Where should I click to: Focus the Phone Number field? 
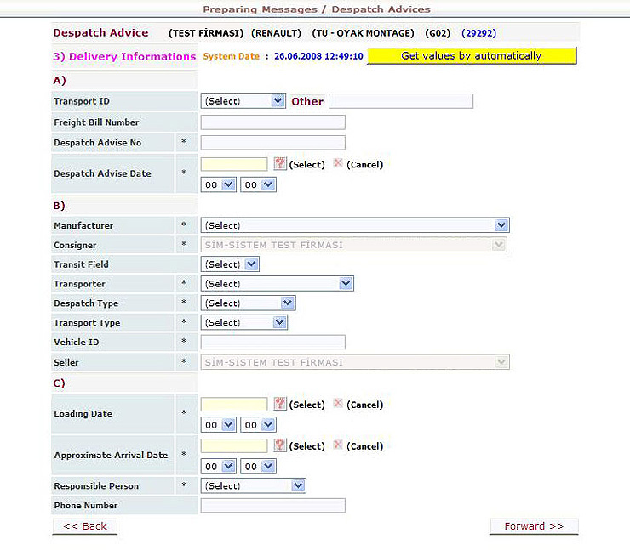point(272,506)
